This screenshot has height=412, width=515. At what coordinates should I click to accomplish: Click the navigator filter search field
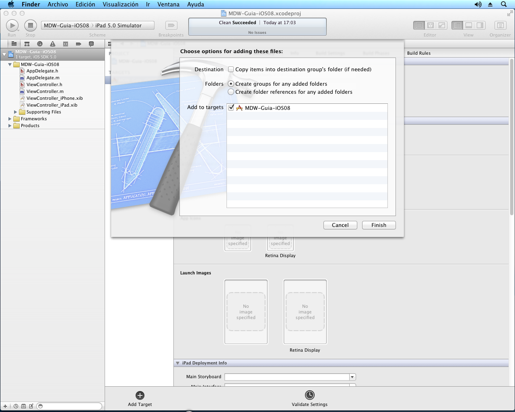pyautogui.click(x=69, y=406)
